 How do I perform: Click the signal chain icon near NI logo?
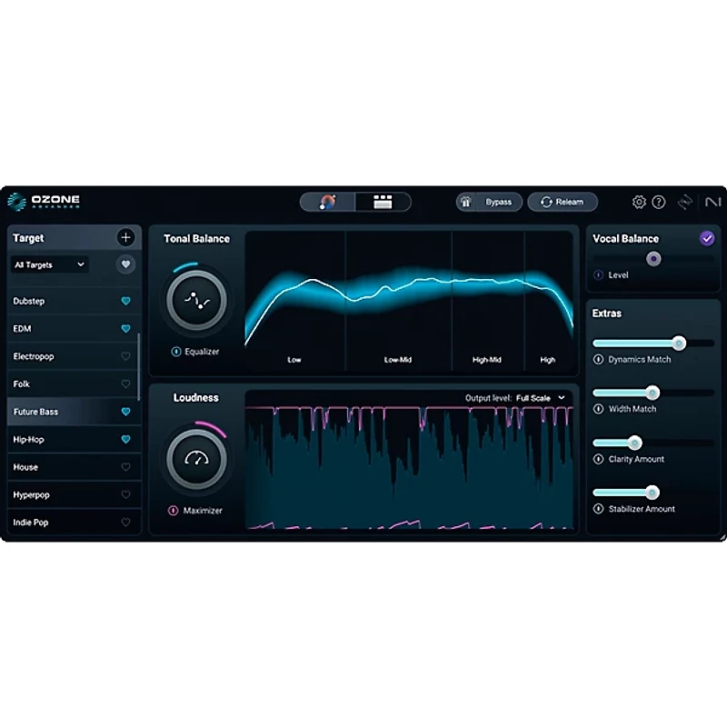point(684,202)
